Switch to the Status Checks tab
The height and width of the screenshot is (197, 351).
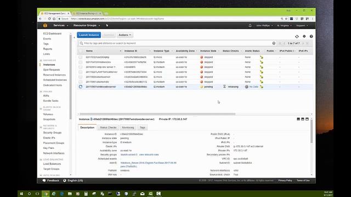(108, 128)
